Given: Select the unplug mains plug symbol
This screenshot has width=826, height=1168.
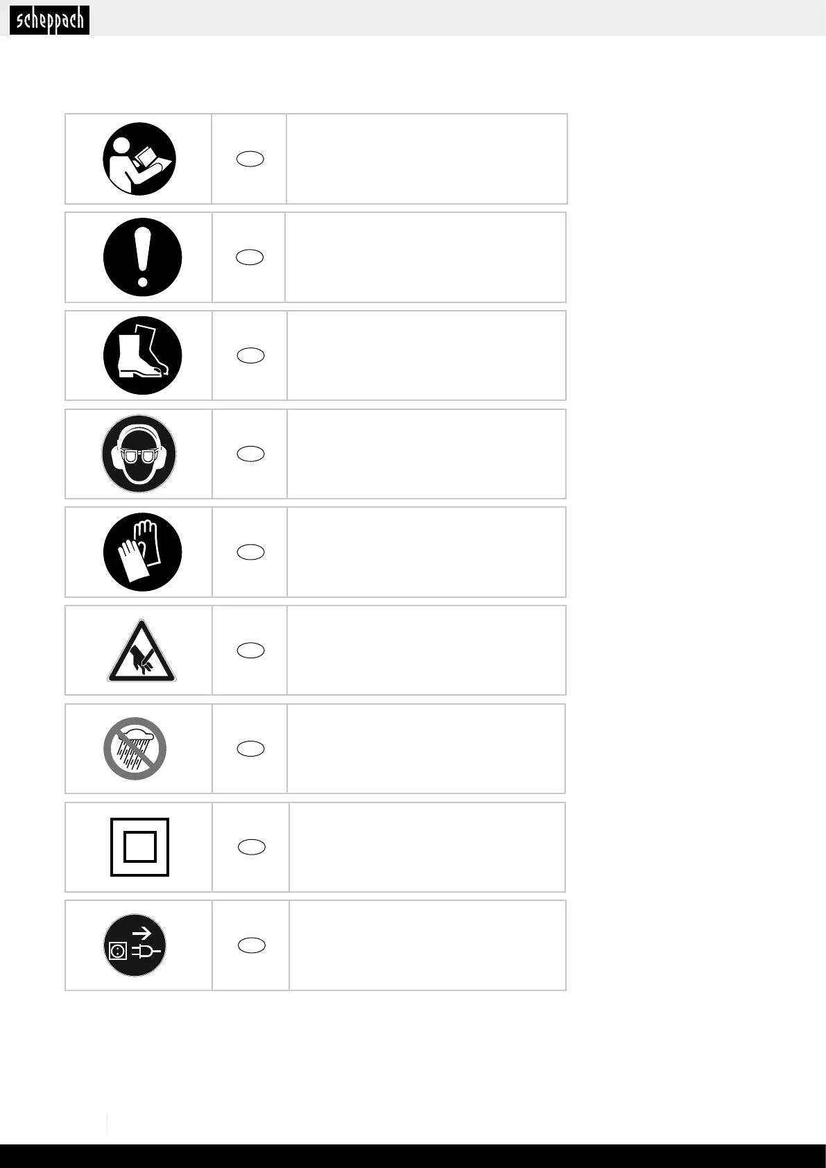Looking at the screenshot, I should (135, 945).
